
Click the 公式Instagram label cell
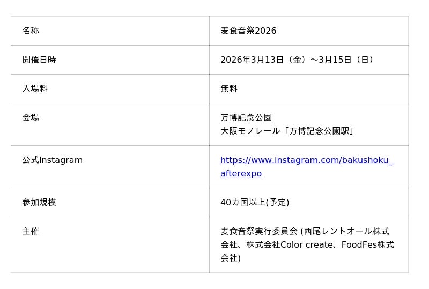coord(52,160)
